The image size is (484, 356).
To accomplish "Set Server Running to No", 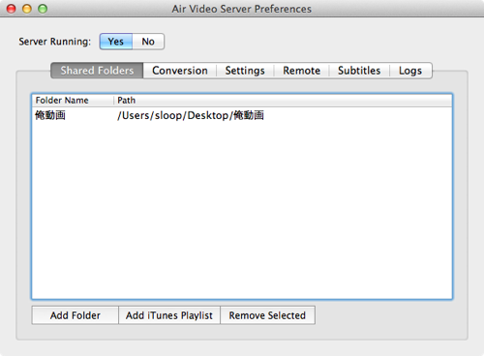I will point(148,42).
